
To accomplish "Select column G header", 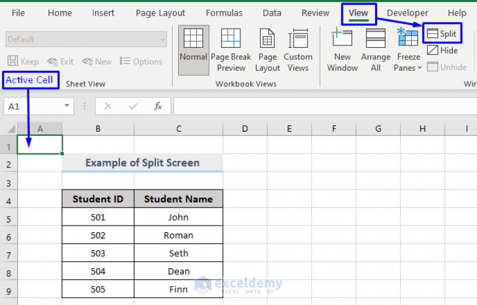I will (x=378, y=129).
